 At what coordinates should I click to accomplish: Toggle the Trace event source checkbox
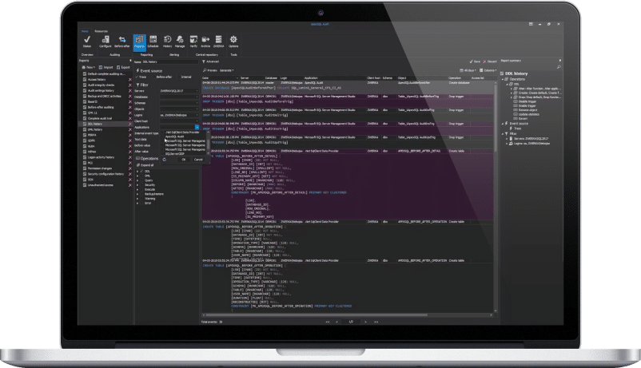pyautogui.click(x=137, y=77)
